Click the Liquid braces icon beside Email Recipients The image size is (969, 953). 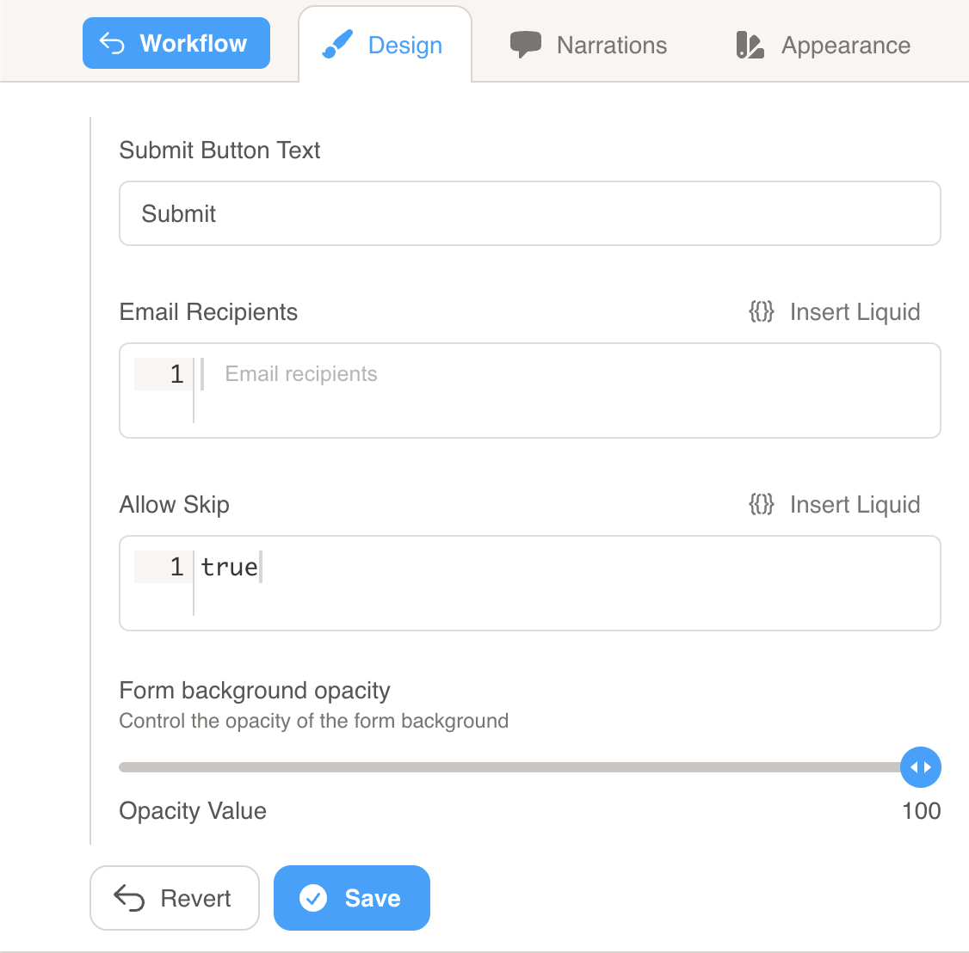[762, 311]
